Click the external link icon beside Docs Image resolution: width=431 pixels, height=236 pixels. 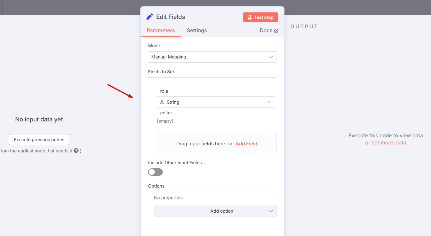(276, 31)
